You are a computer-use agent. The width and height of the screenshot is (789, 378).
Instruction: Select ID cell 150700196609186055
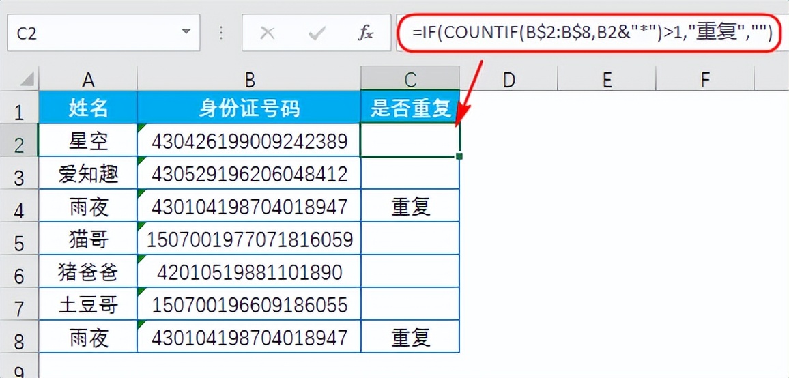[249, 304]
